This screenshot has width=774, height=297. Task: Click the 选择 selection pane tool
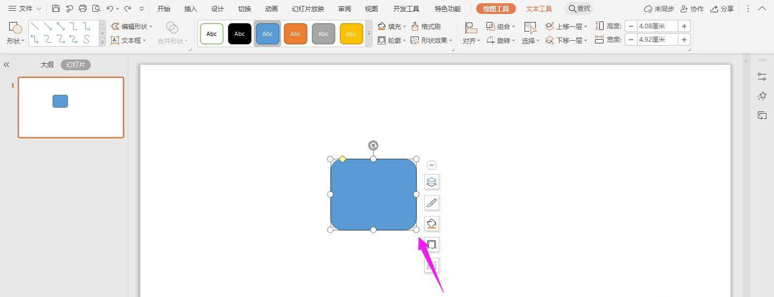pyautogui.click(x=531, y=33)
